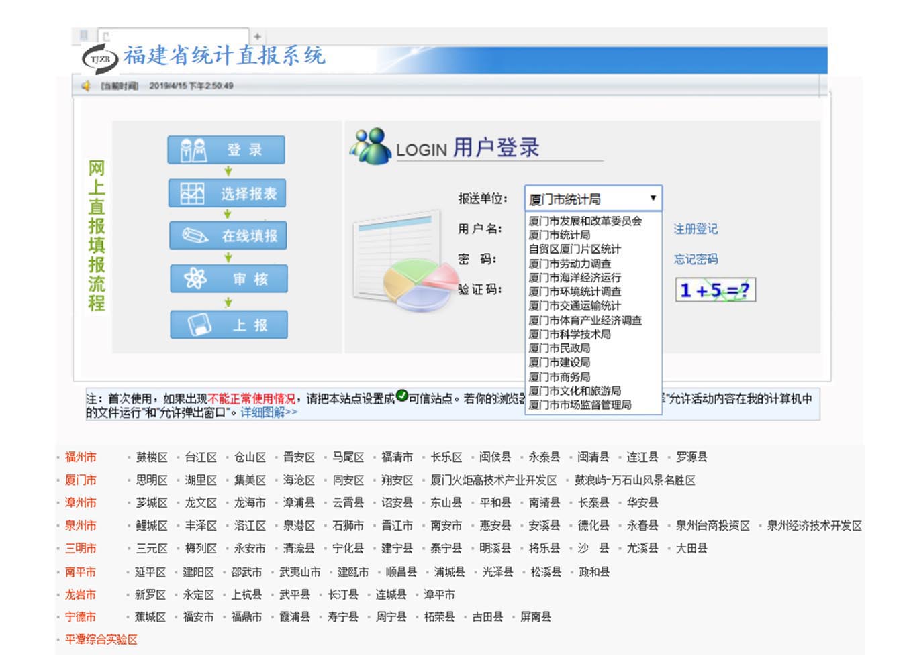Image resolution: width=907 pixels, height=664 pixels.
Task: Select 厦门市民政局 option
Action: point(559,348)
